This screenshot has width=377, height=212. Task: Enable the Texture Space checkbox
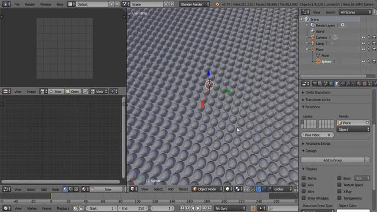(339, 185)
